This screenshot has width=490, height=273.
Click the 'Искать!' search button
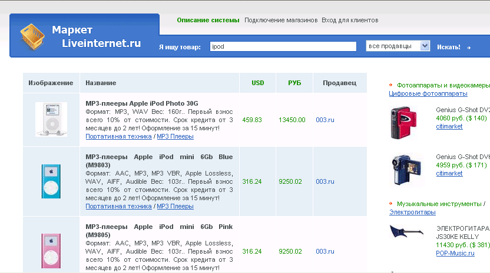point(448,47)
